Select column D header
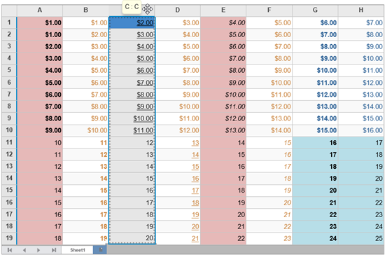The width and height of the screenshot is (385, 255). (178, 11)
